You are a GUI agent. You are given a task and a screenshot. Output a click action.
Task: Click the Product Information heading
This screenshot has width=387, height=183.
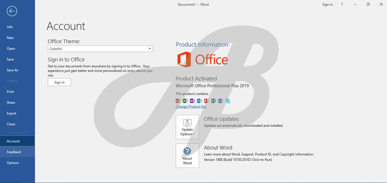click(202, 45)
